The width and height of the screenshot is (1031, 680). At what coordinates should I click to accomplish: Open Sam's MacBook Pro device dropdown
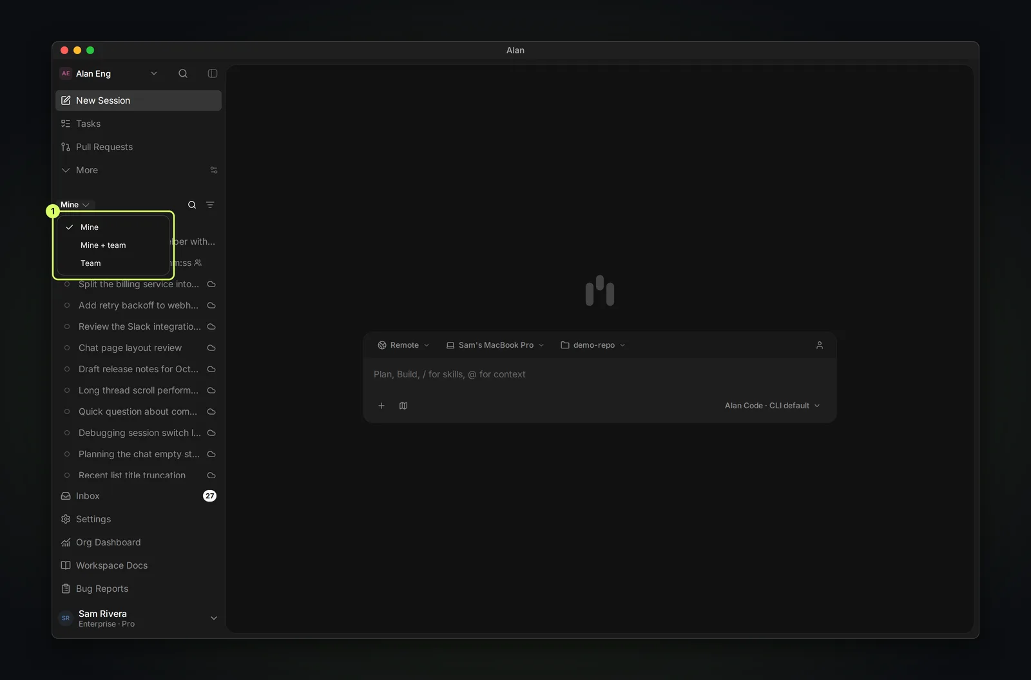coord(495,345)
